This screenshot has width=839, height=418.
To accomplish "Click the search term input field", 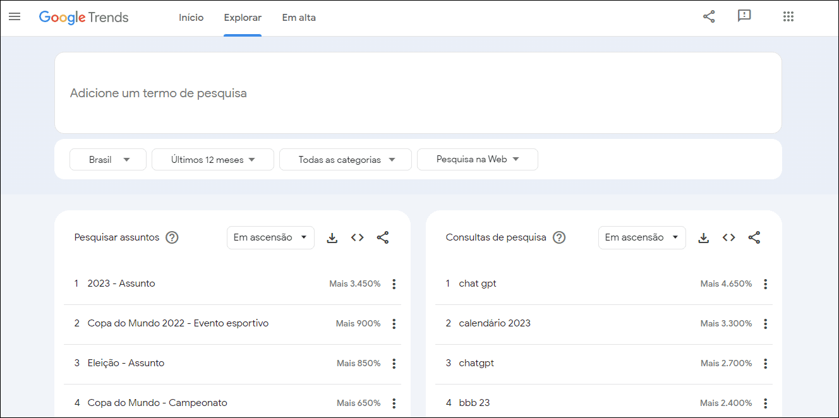I will (418, 93).
